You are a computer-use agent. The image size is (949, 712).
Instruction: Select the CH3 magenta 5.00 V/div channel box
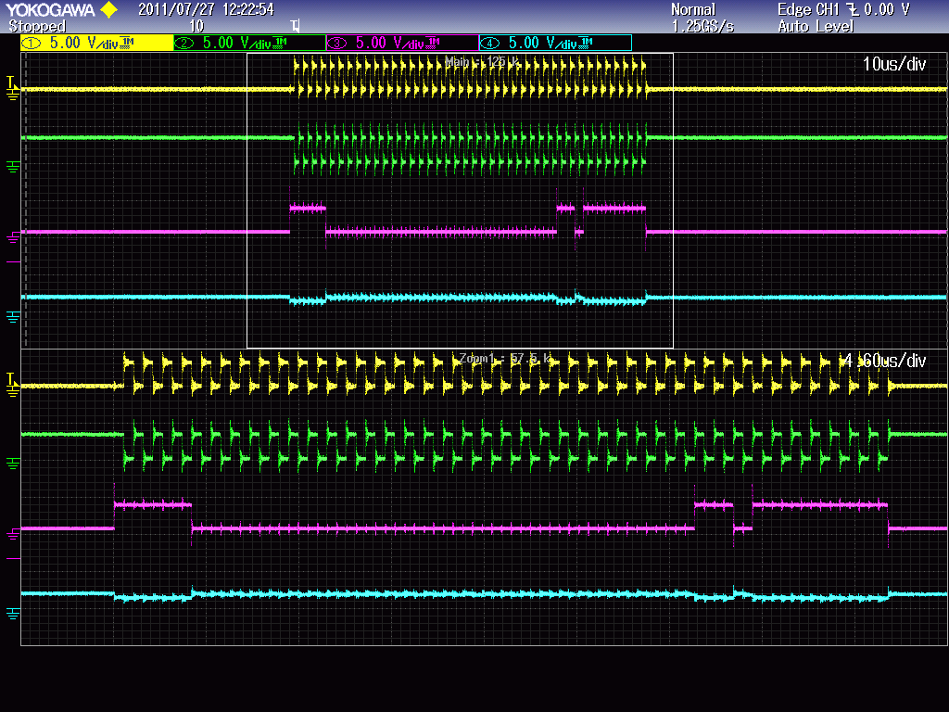click(402, 43)
